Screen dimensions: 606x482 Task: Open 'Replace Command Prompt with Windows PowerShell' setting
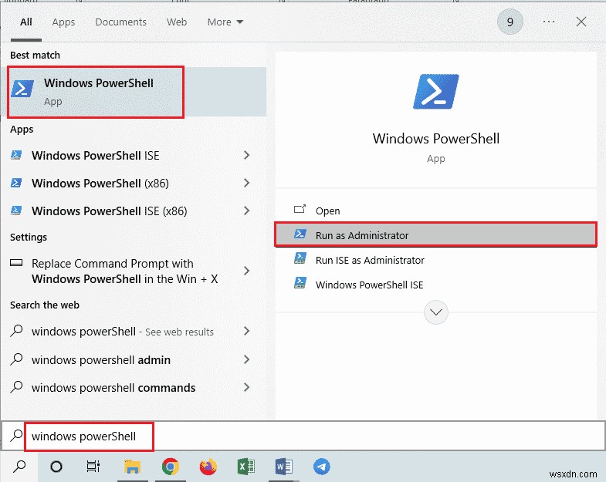[134, 271]
